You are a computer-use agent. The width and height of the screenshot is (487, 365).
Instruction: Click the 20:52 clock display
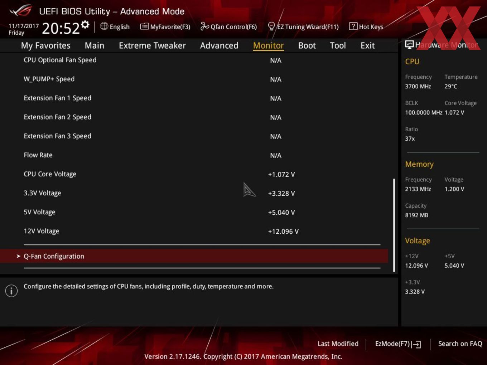pyautogui.click(x=61, y=28)
